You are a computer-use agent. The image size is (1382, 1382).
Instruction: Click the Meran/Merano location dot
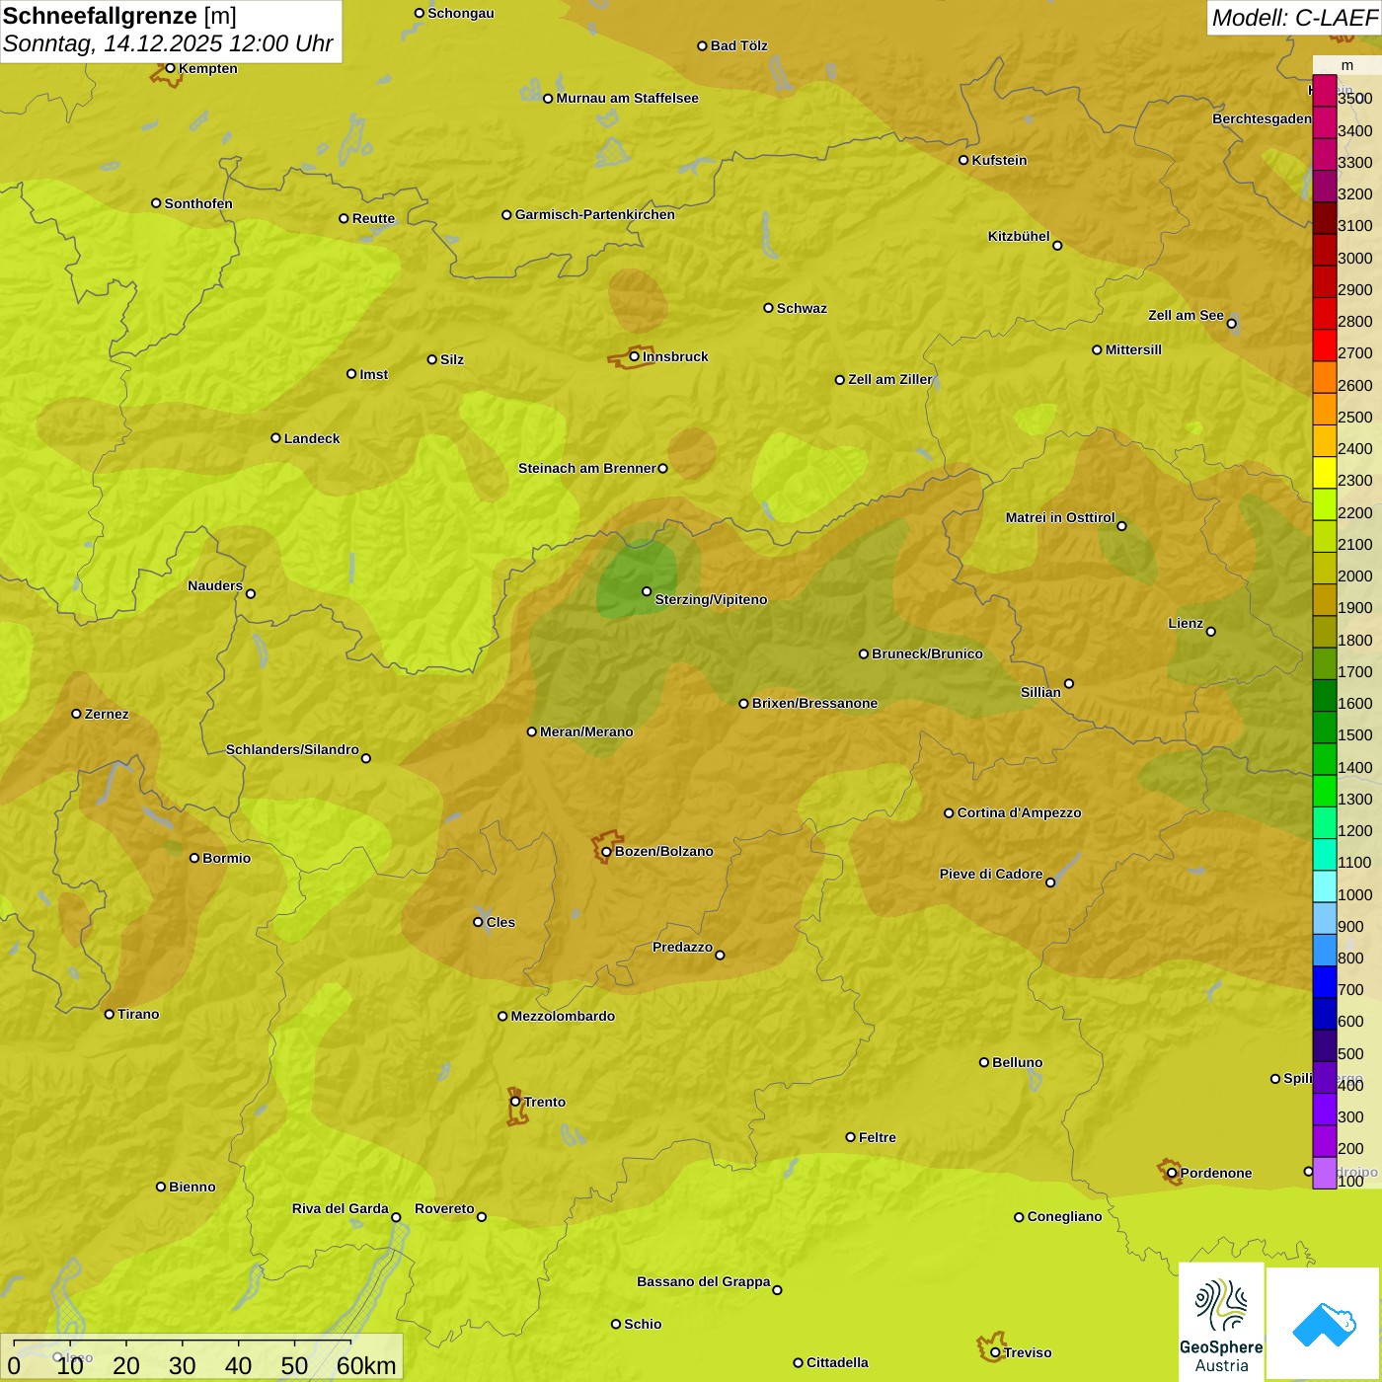click(532, 731)
